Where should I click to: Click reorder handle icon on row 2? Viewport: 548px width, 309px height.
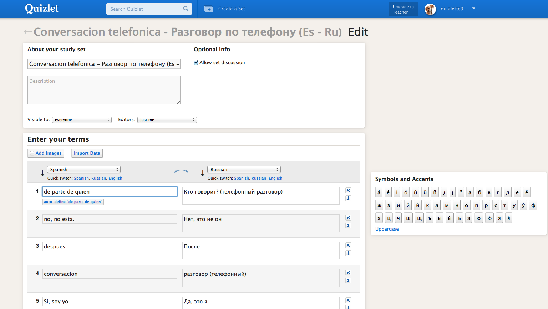point(348,226)
